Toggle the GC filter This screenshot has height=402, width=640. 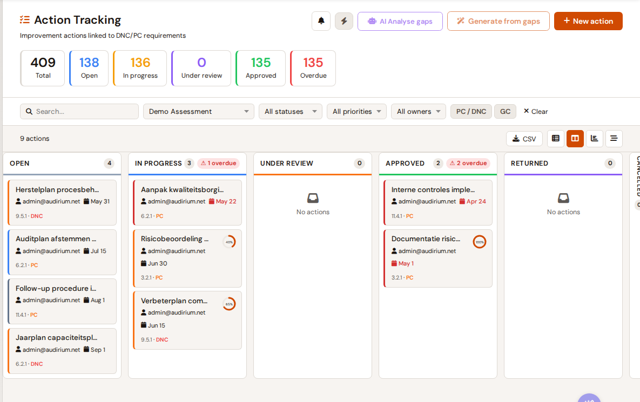(x=506, y=111)
